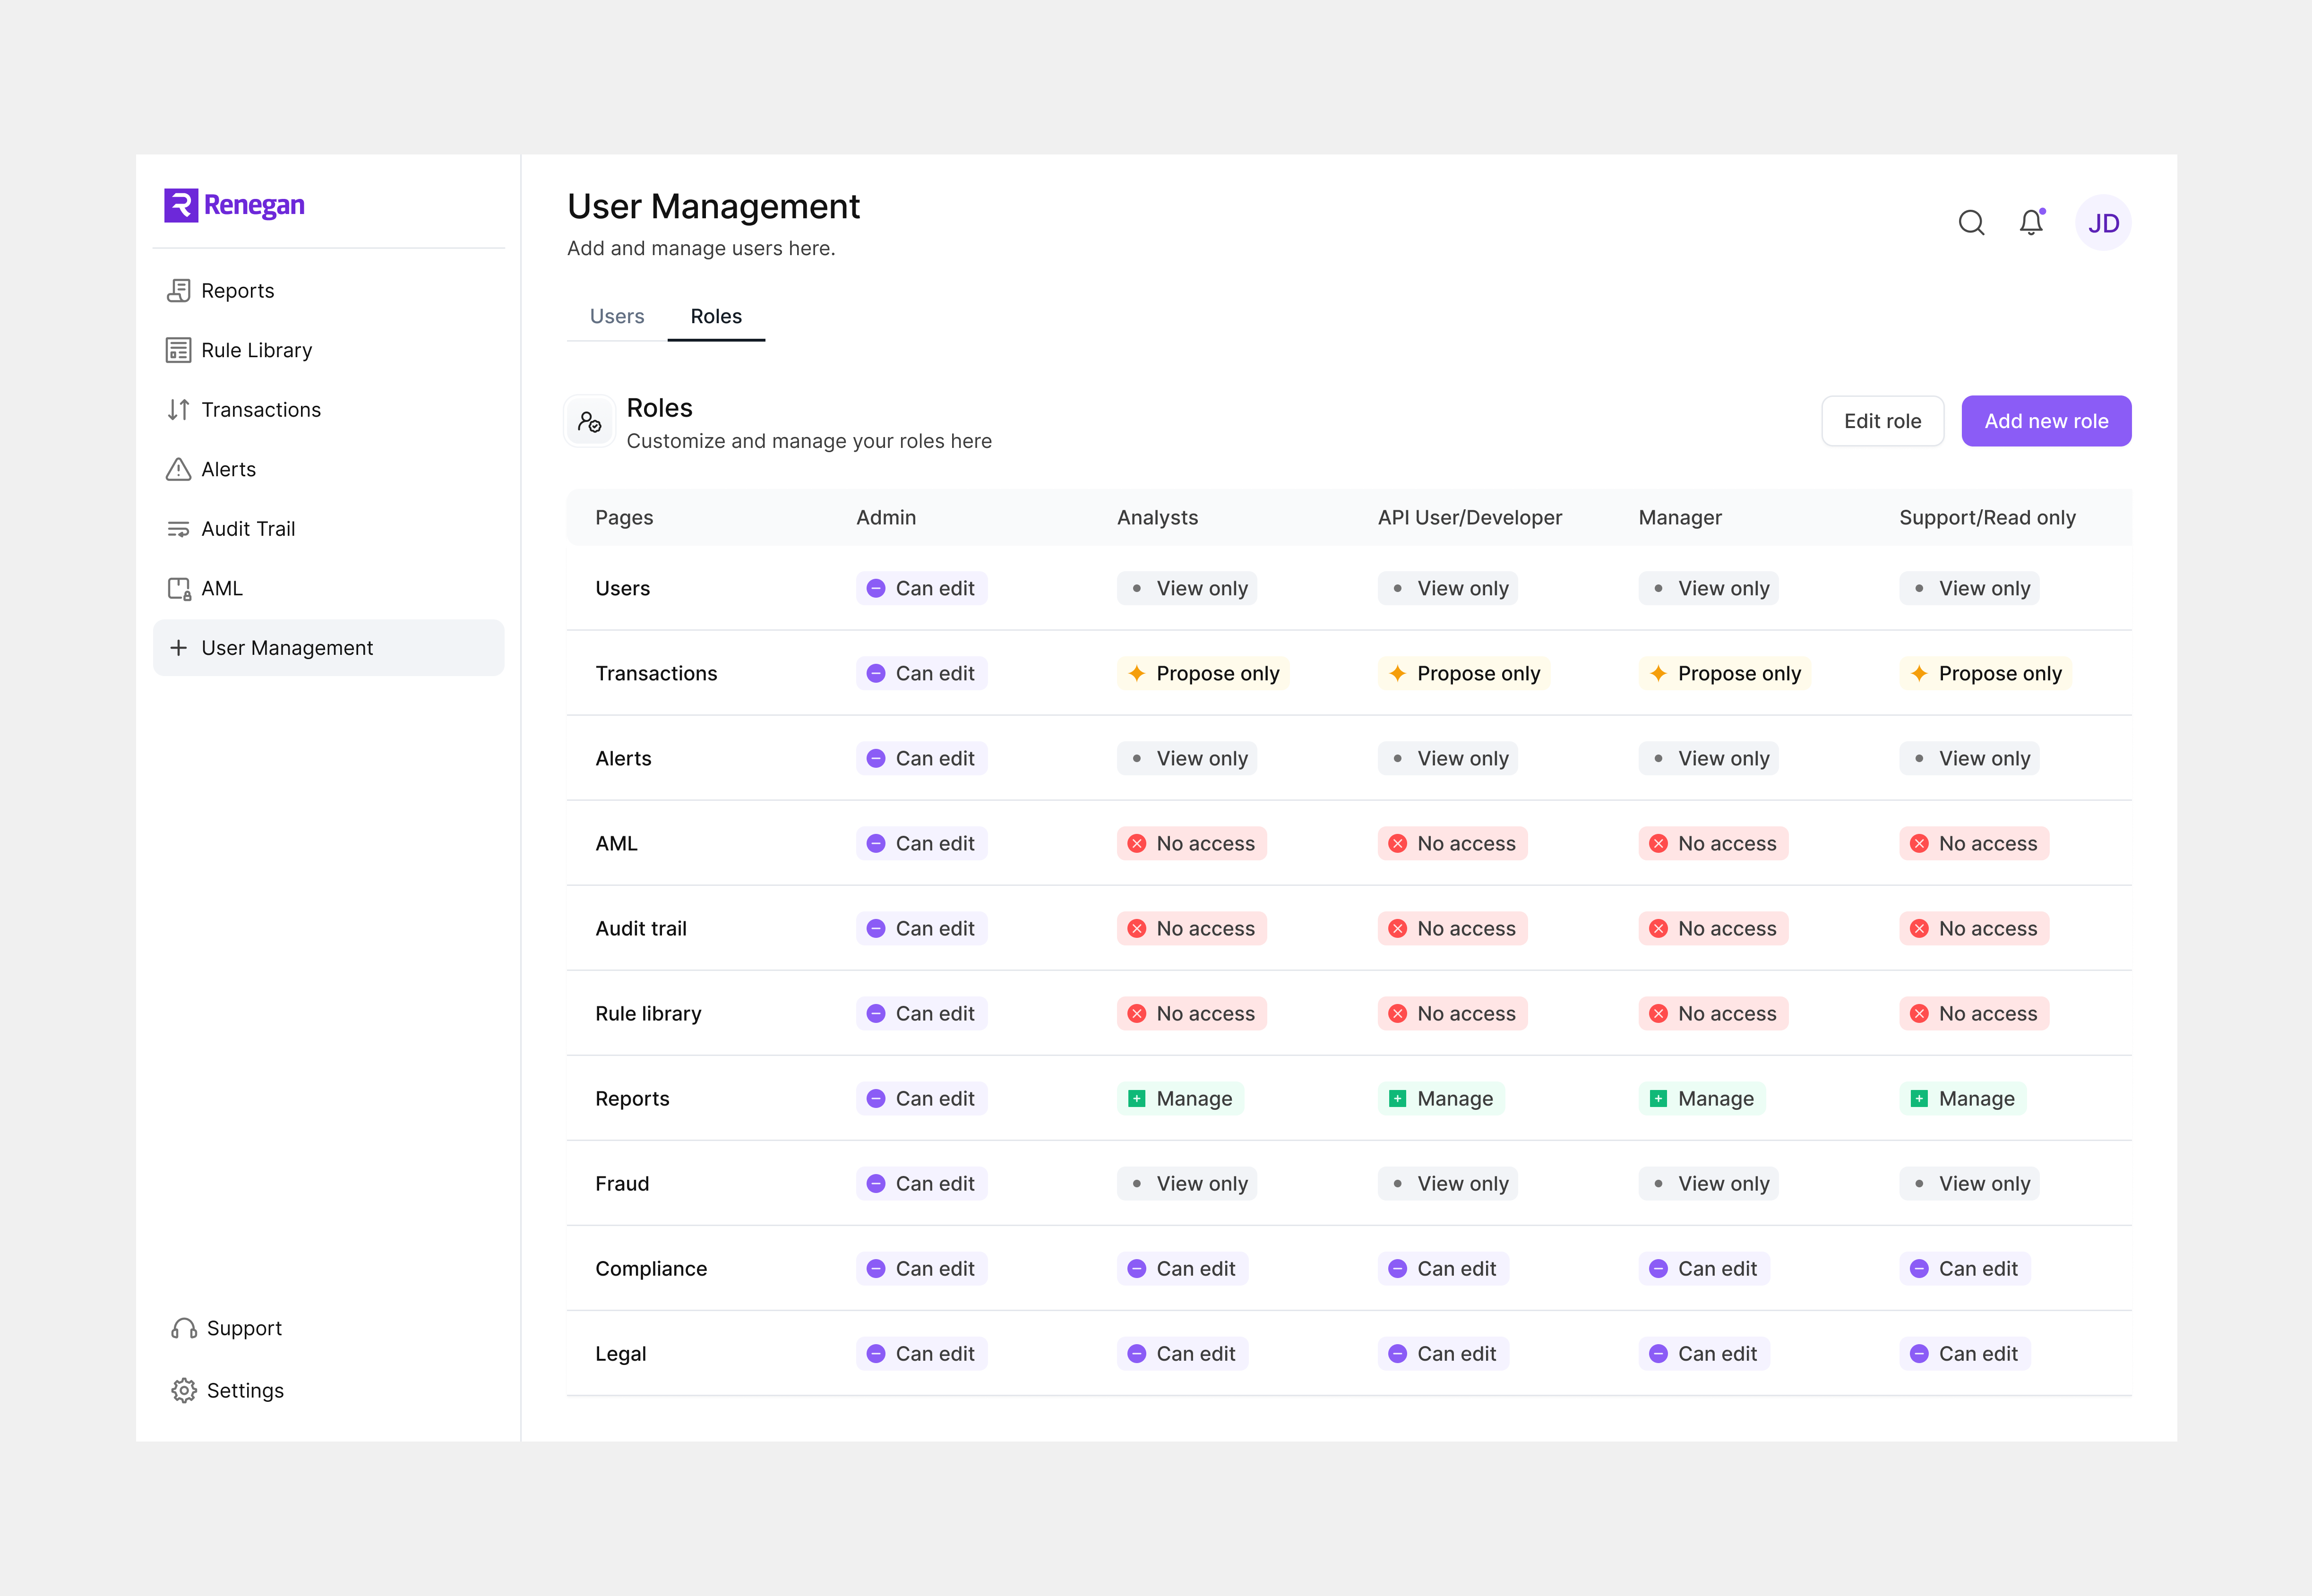
Task: Click the Transactions row label in table
Action: (656, 674)
